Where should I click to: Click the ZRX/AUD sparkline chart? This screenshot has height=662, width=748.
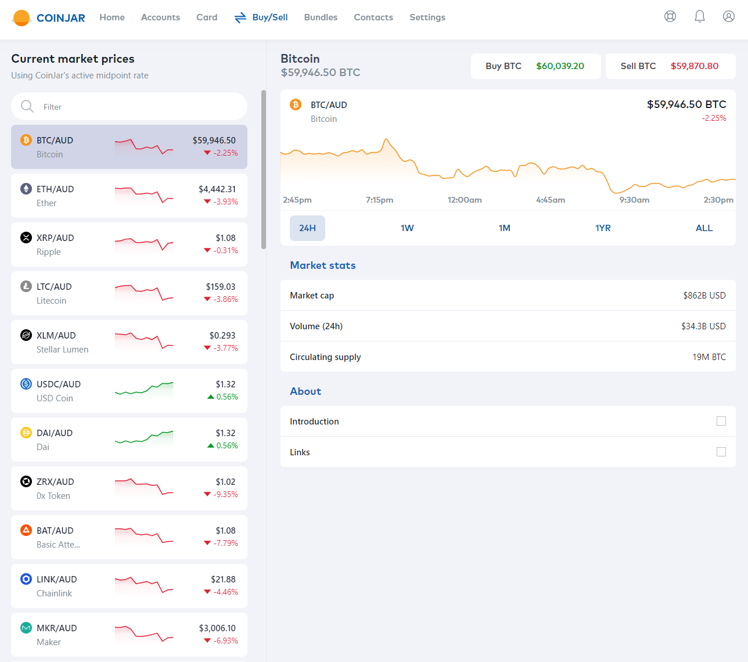click(144, 487)
